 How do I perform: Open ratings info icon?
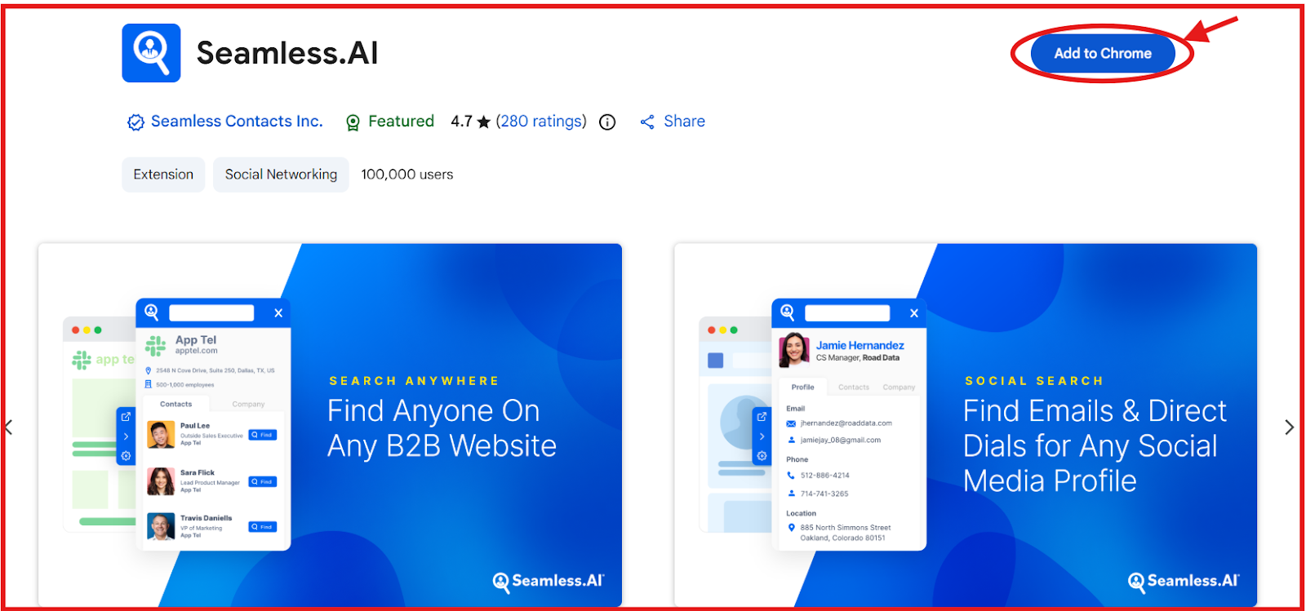(607, 122)
